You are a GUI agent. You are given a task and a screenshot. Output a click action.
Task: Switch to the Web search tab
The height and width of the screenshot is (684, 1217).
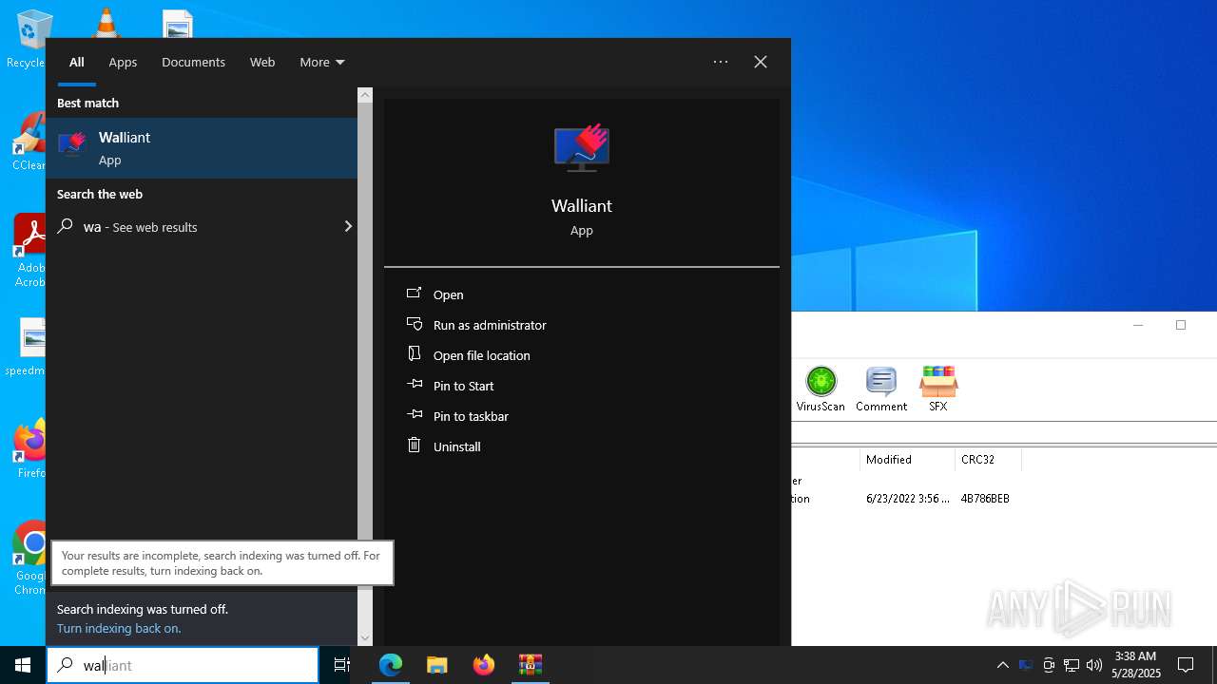tap(262, 62)
